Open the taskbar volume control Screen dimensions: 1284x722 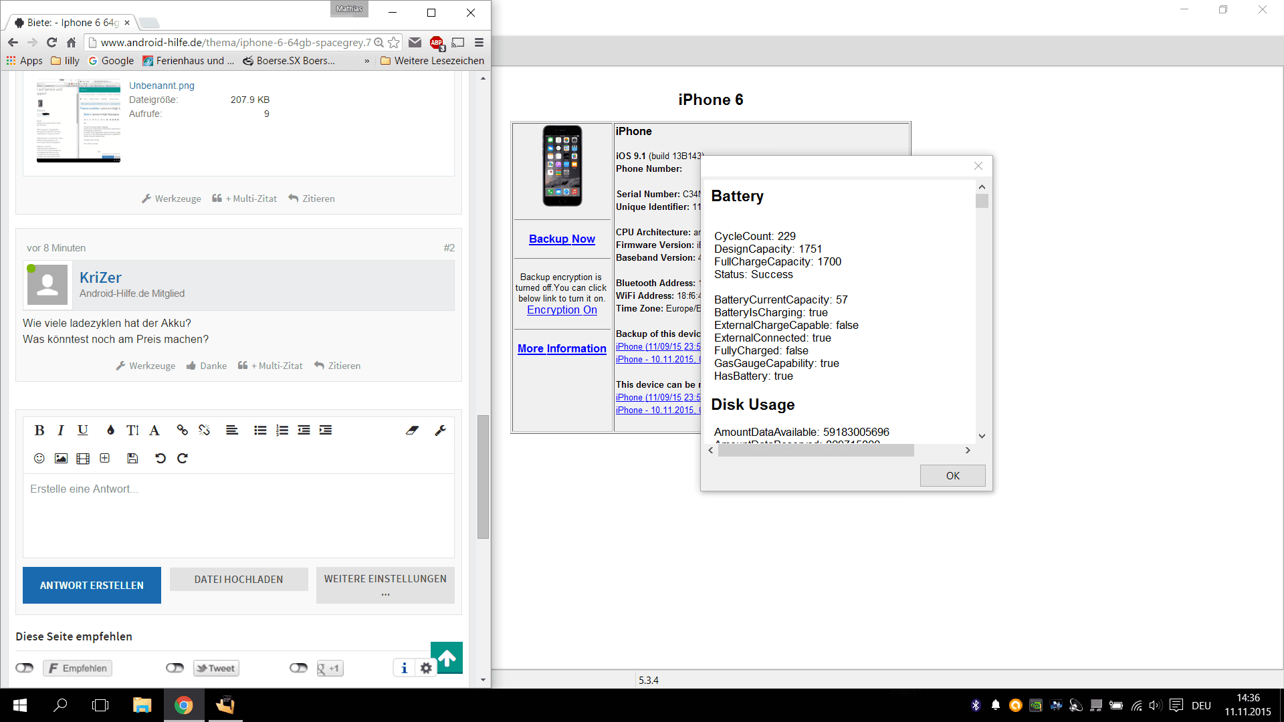[x=1155, y=705]
